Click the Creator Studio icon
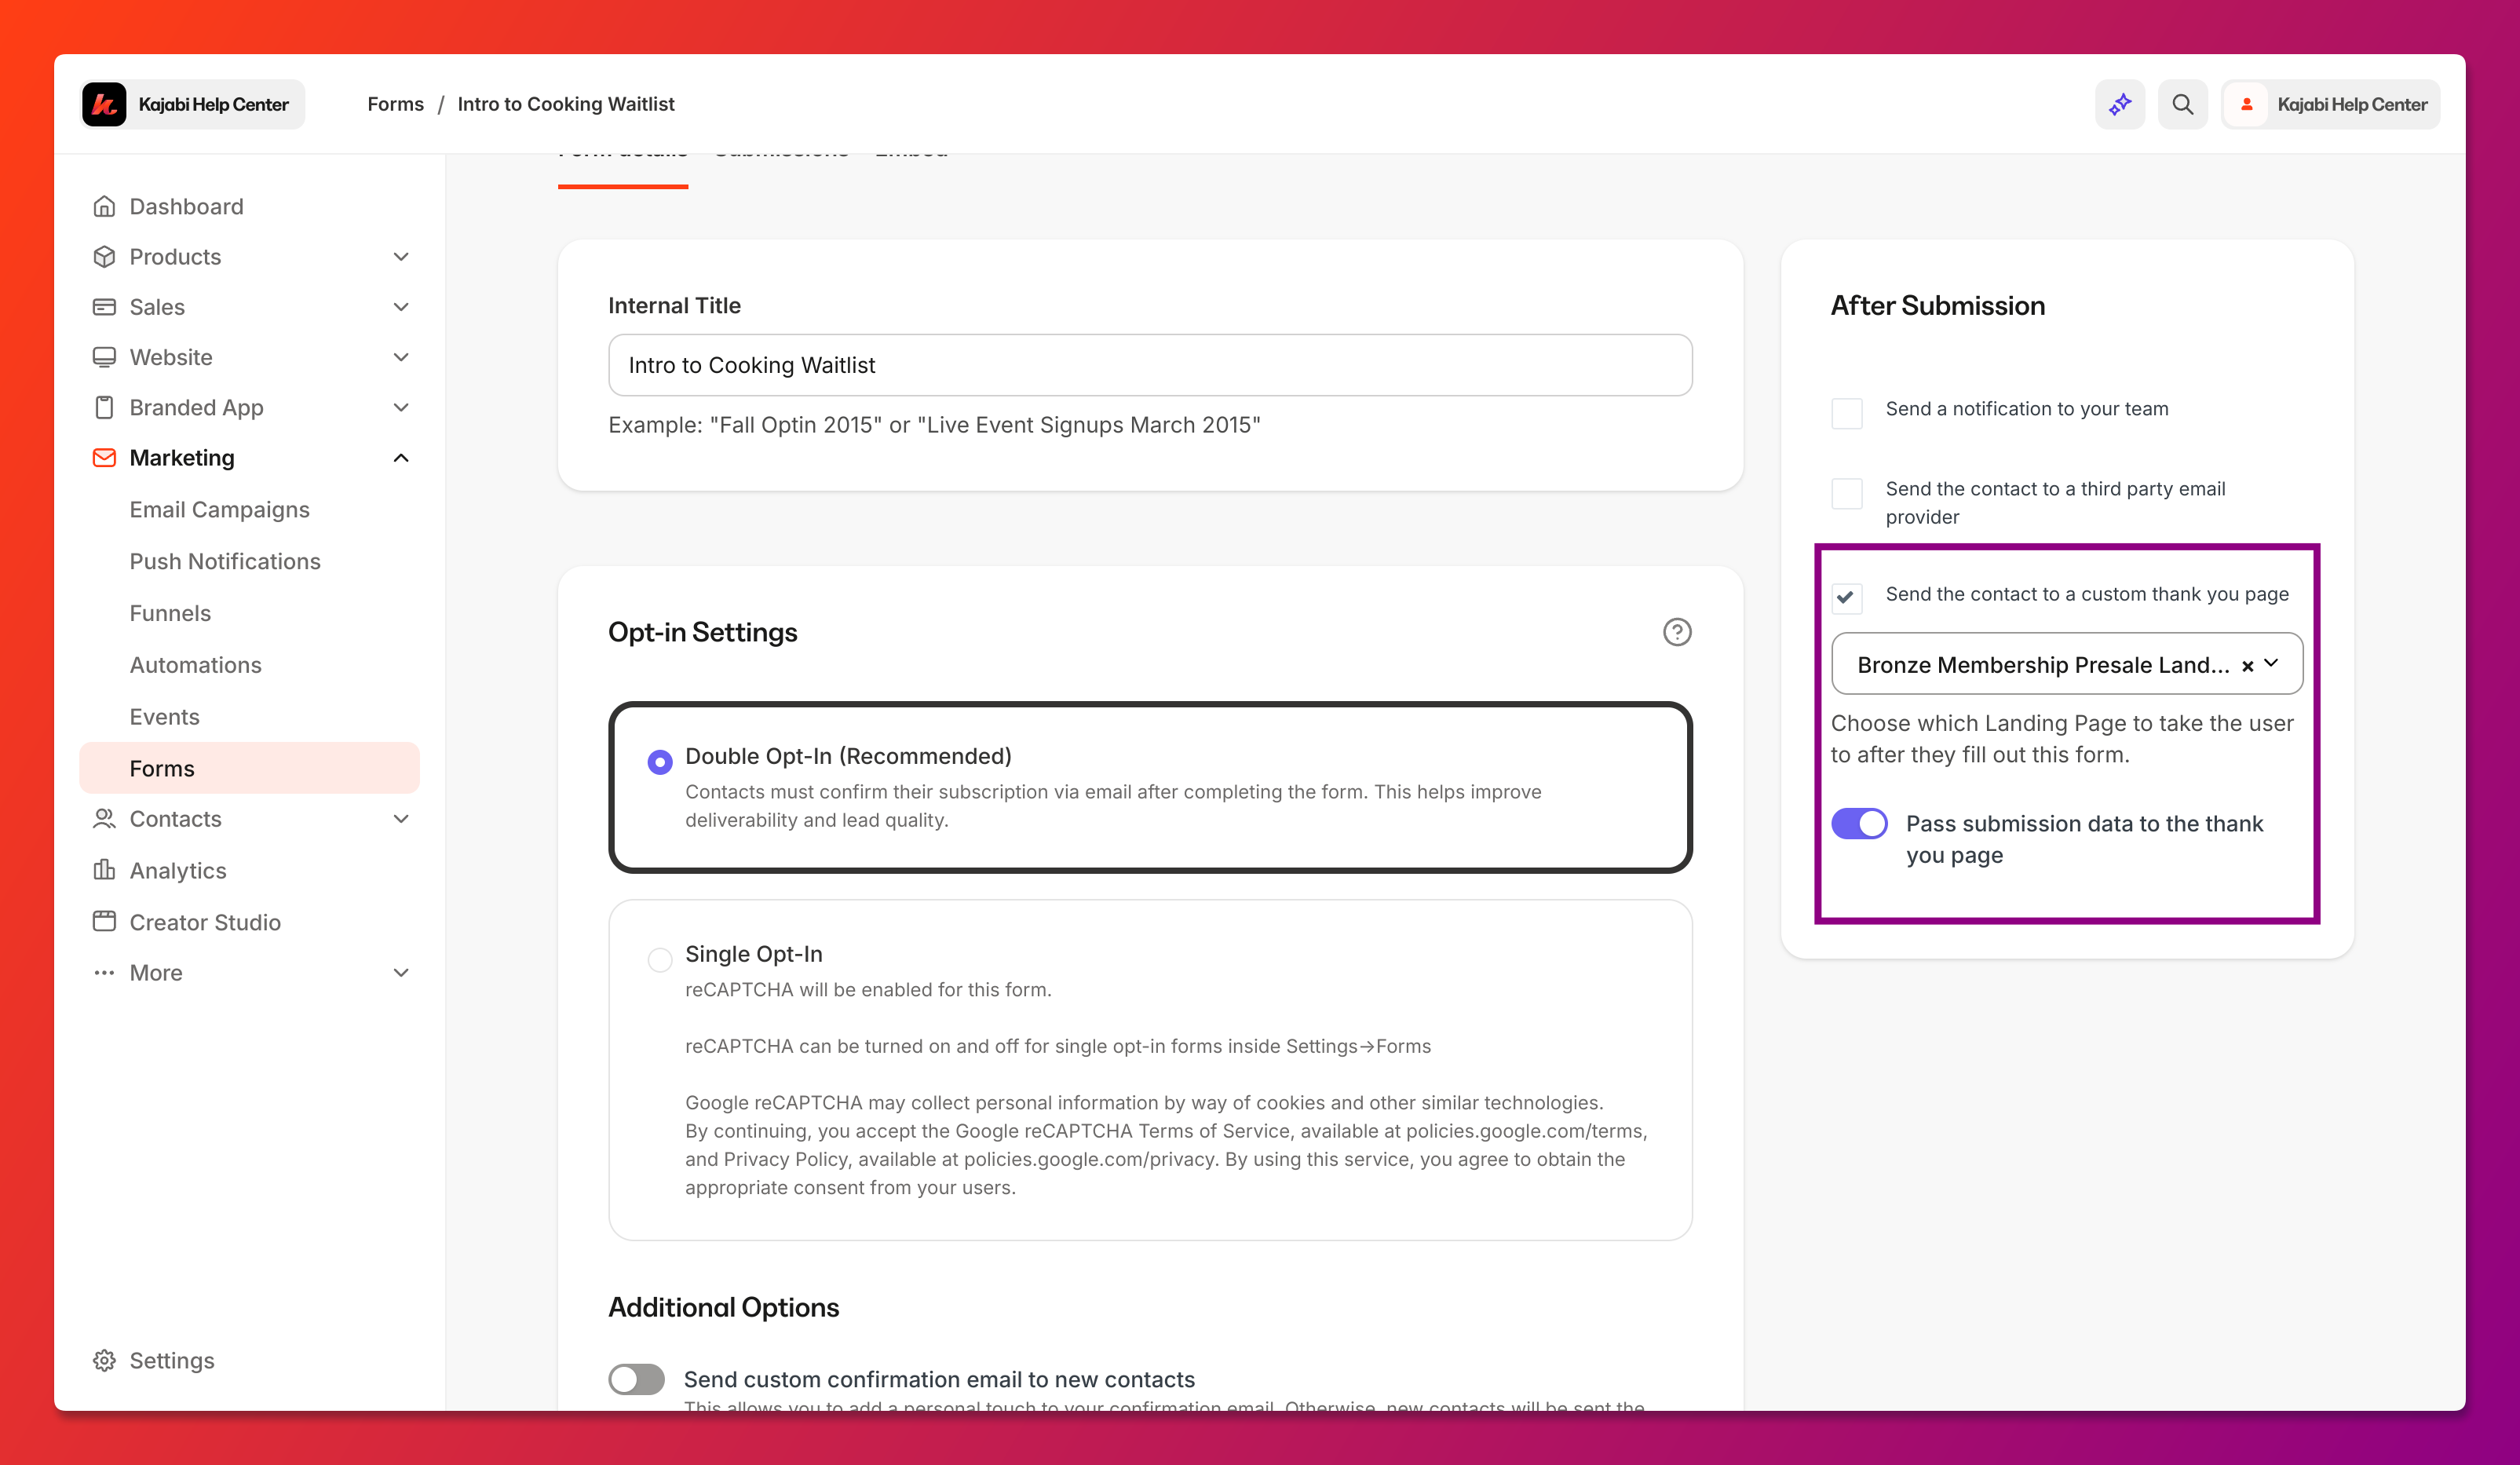 (104, 921)
